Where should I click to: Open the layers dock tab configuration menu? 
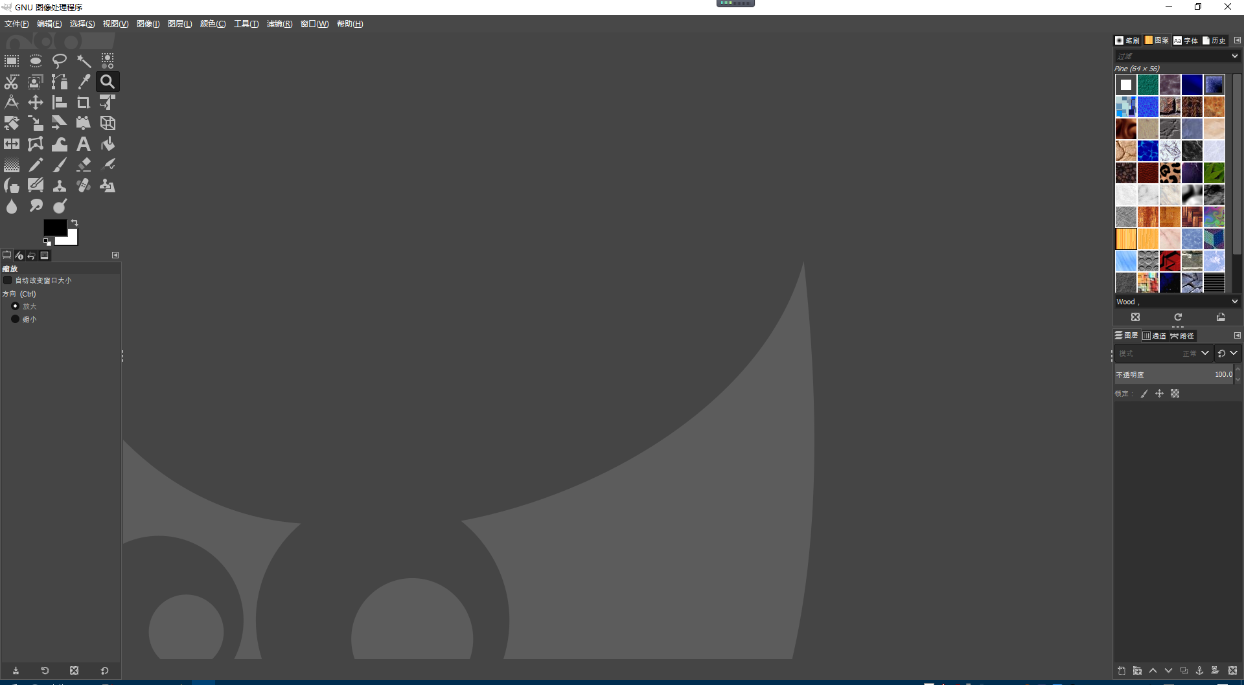[1237, 335]
